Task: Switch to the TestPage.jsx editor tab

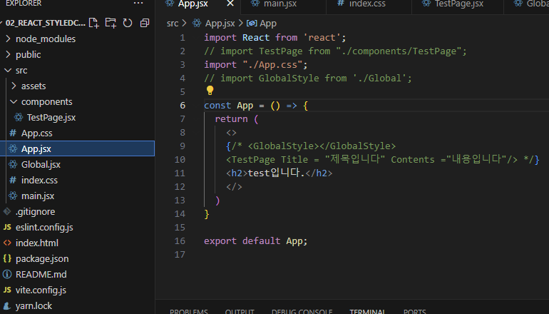Action: [x=458, y=4]
